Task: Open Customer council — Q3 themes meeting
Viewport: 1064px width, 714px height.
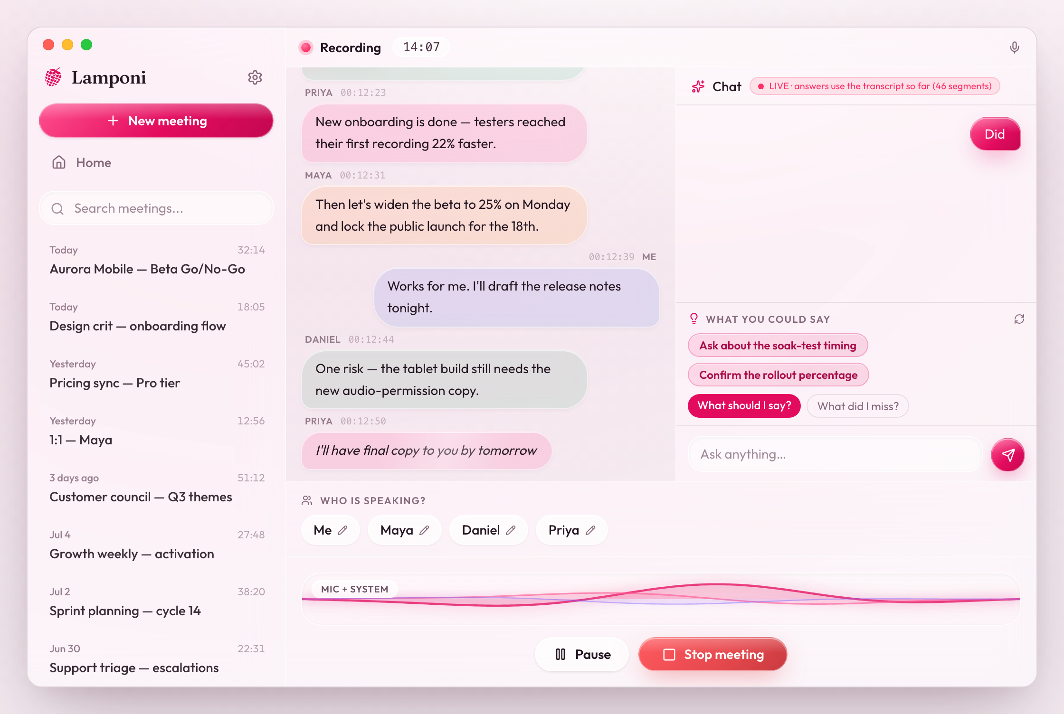Action: 157,488
